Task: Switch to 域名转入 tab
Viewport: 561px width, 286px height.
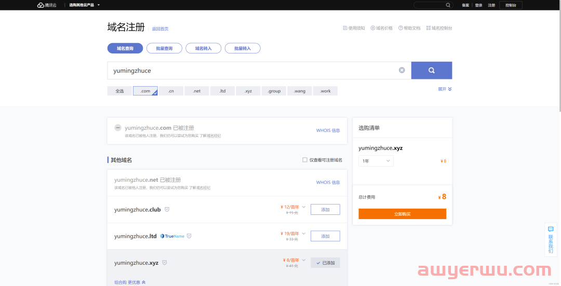Action: (x=203, y=48)
